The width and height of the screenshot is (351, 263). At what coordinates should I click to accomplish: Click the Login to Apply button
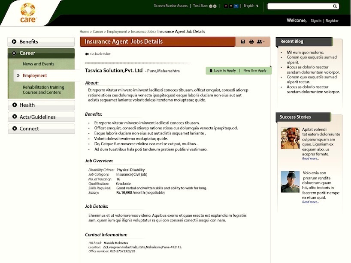tap(222, 70)
